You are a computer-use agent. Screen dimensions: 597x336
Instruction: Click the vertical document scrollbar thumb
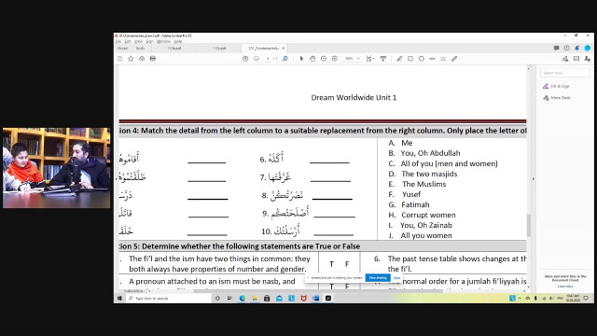(529, 226)
